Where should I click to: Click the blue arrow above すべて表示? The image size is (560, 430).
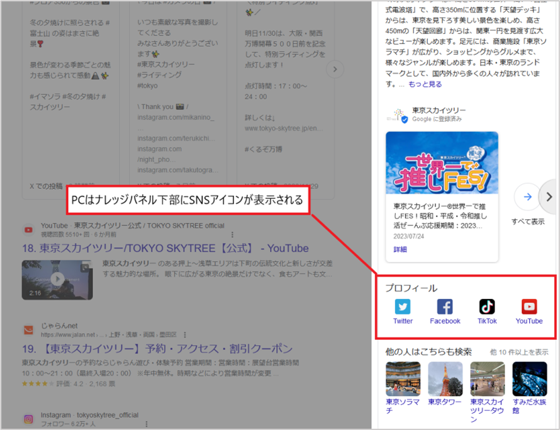tap(527, 196)
